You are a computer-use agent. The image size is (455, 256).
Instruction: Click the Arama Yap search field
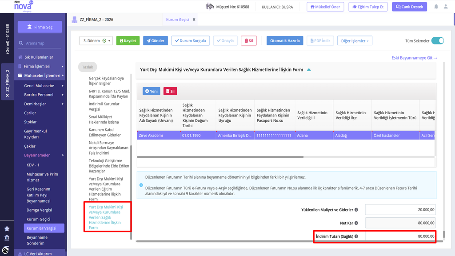pyautogui.click(x=40, y=43)
